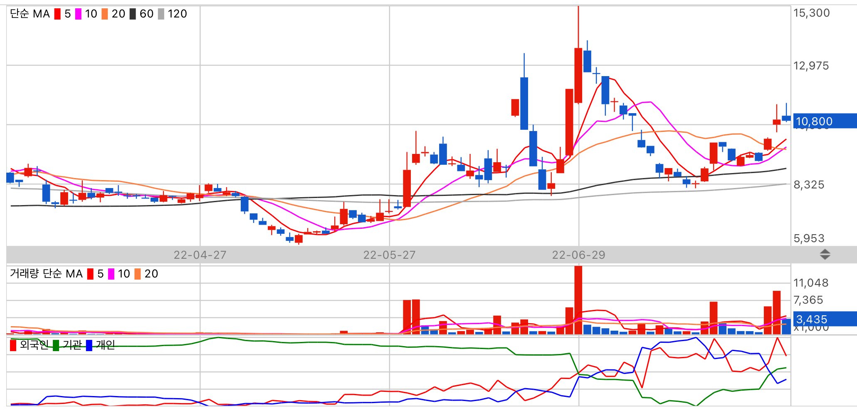The image size is (857, 411).
Task: Select the 거래량 단순 MA volume legend label
Action: pos(46,274)
